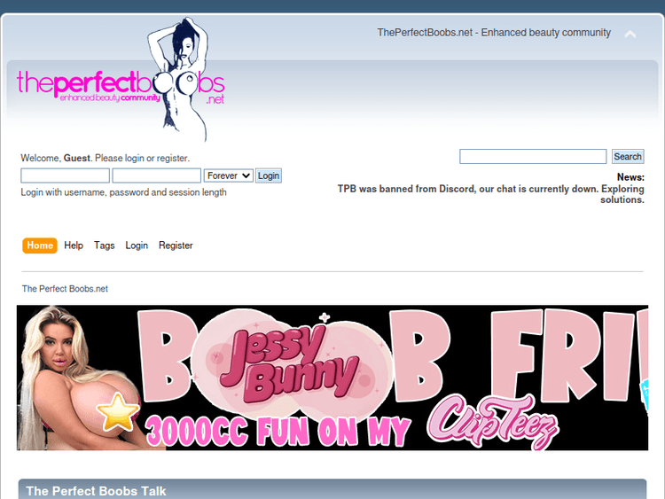Collapse the header using the upper chevron
Viewport: 665px width, 499px height.
(x=630, y=35)
